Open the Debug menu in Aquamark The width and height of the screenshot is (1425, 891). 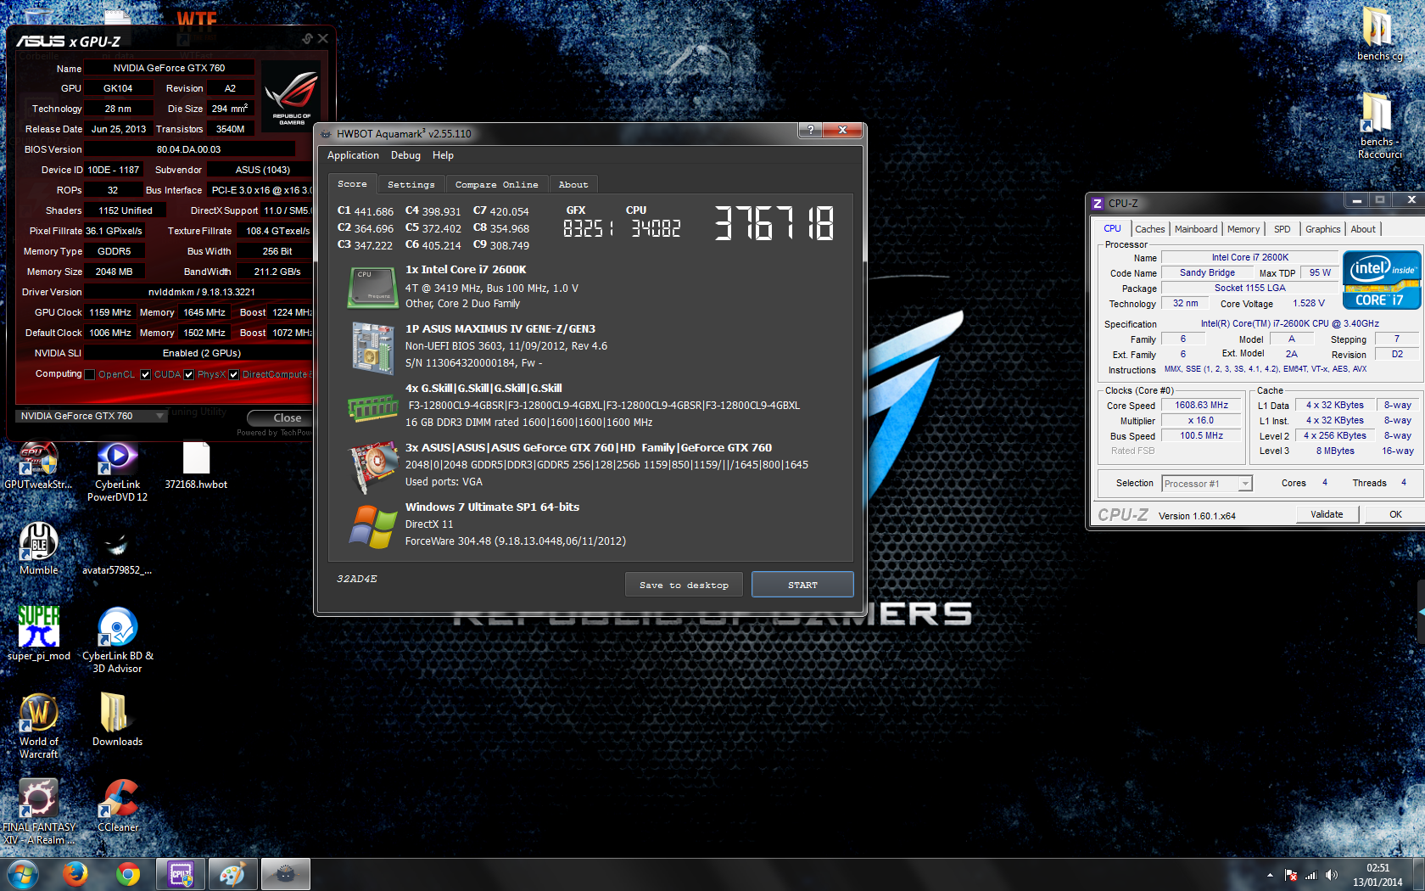[405, 155]
